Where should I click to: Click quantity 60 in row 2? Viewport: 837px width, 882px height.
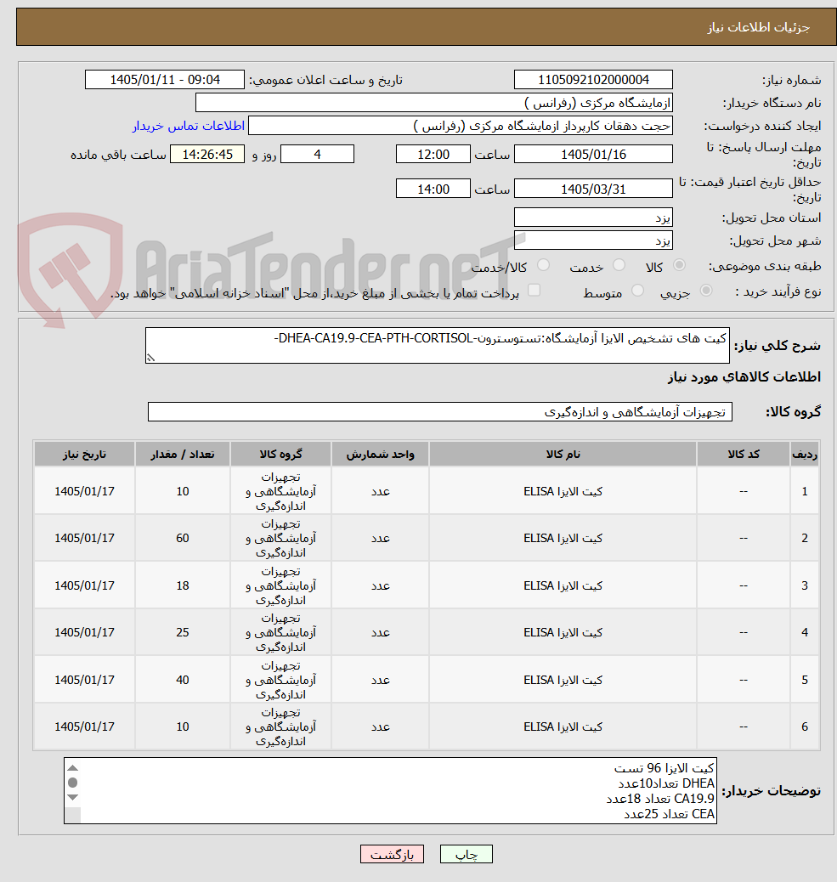point(182,538)
